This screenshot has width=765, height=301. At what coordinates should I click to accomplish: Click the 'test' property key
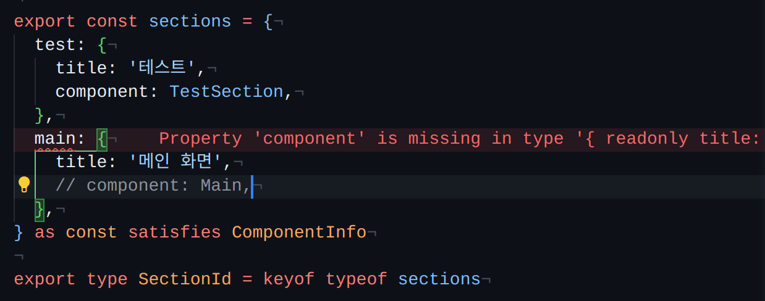pyautogui.click(x=55, y=45)
